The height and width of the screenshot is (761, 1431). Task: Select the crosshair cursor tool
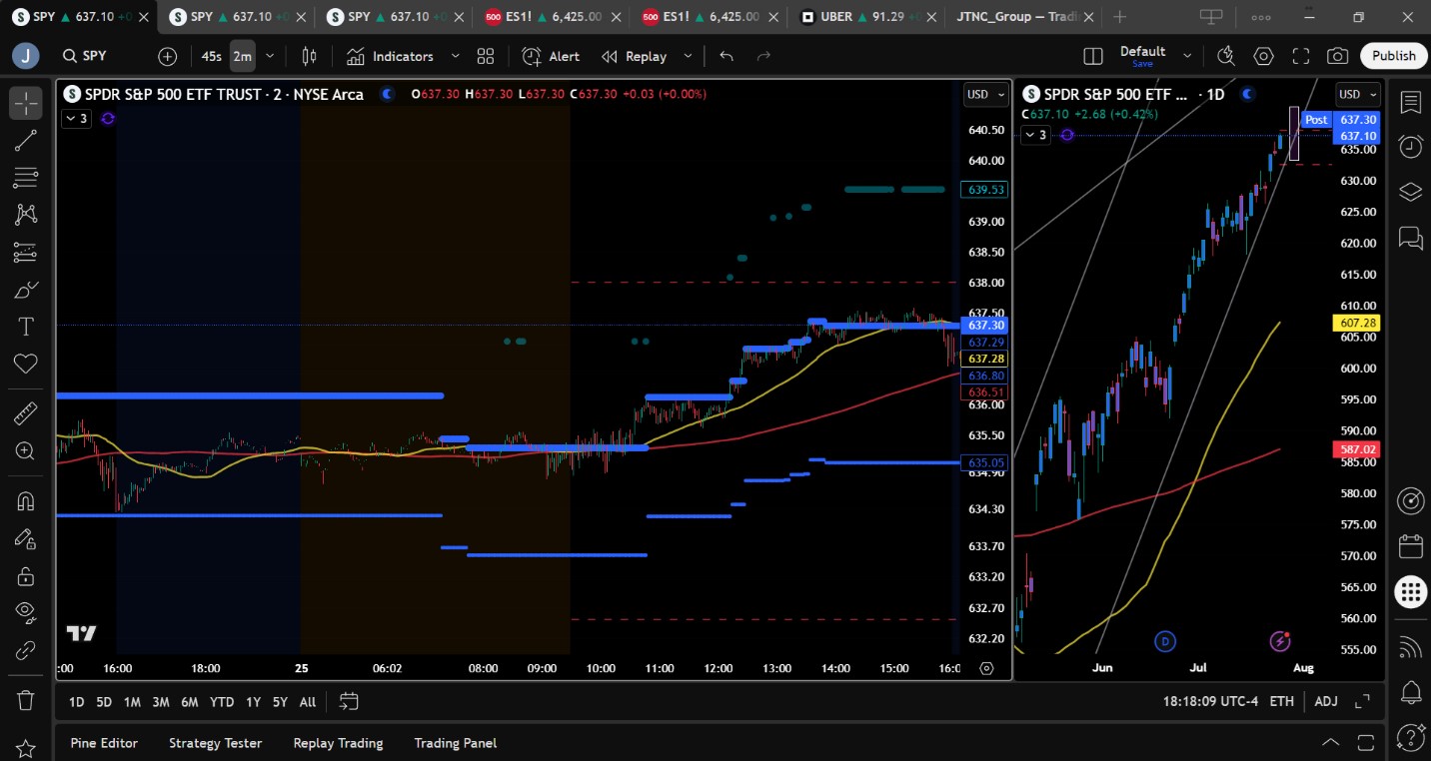26,103
